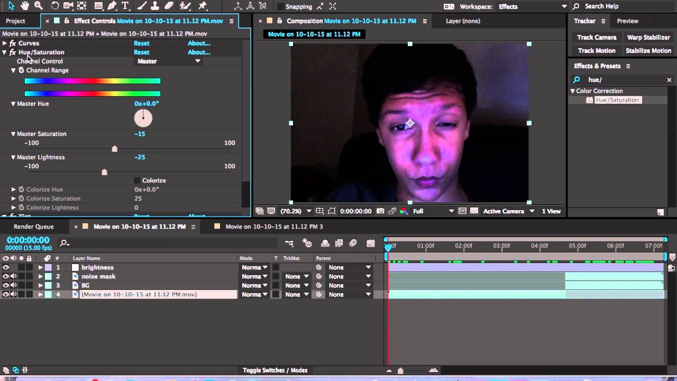Take a snapshot with the camera icon
Viewport: 677px width, 381px height.
tap(380, 211)
